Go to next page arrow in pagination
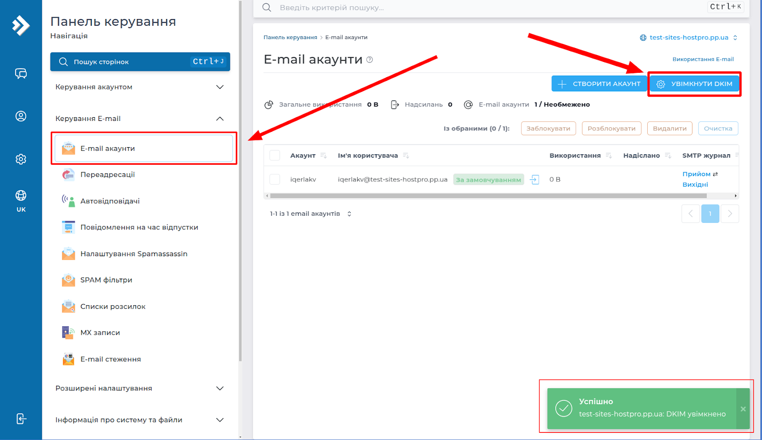 click(x=730, y=214)
